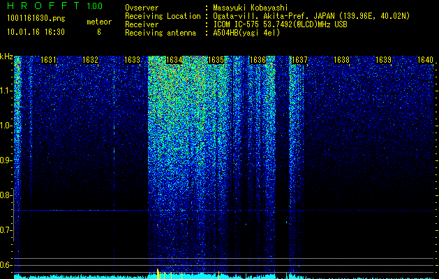The width and height of the screenshot is (439, 279).
Task: Click the 1639 time marker
Action: [x=383, y=60]
